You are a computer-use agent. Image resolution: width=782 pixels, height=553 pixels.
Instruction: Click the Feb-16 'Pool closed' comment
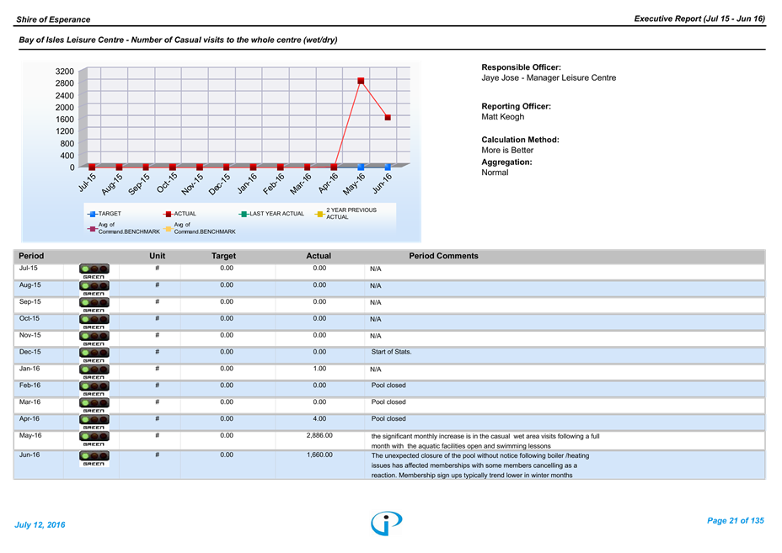[388, 386]
